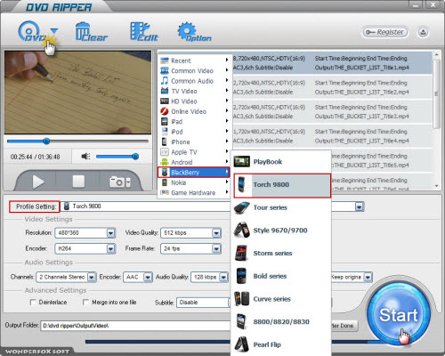Close the DVD Ripper window
The image size is (445, 356).
point(433,4)
